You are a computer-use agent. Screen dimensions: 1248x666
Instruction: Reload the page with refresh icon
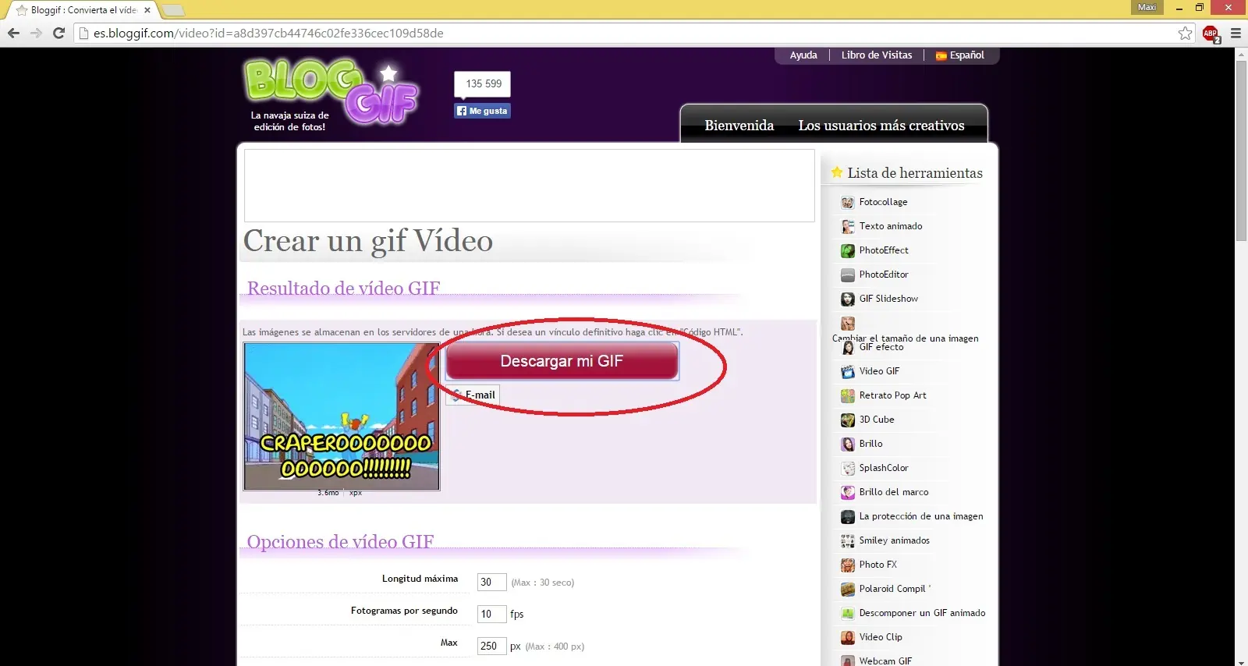click(x=58, y=33)
